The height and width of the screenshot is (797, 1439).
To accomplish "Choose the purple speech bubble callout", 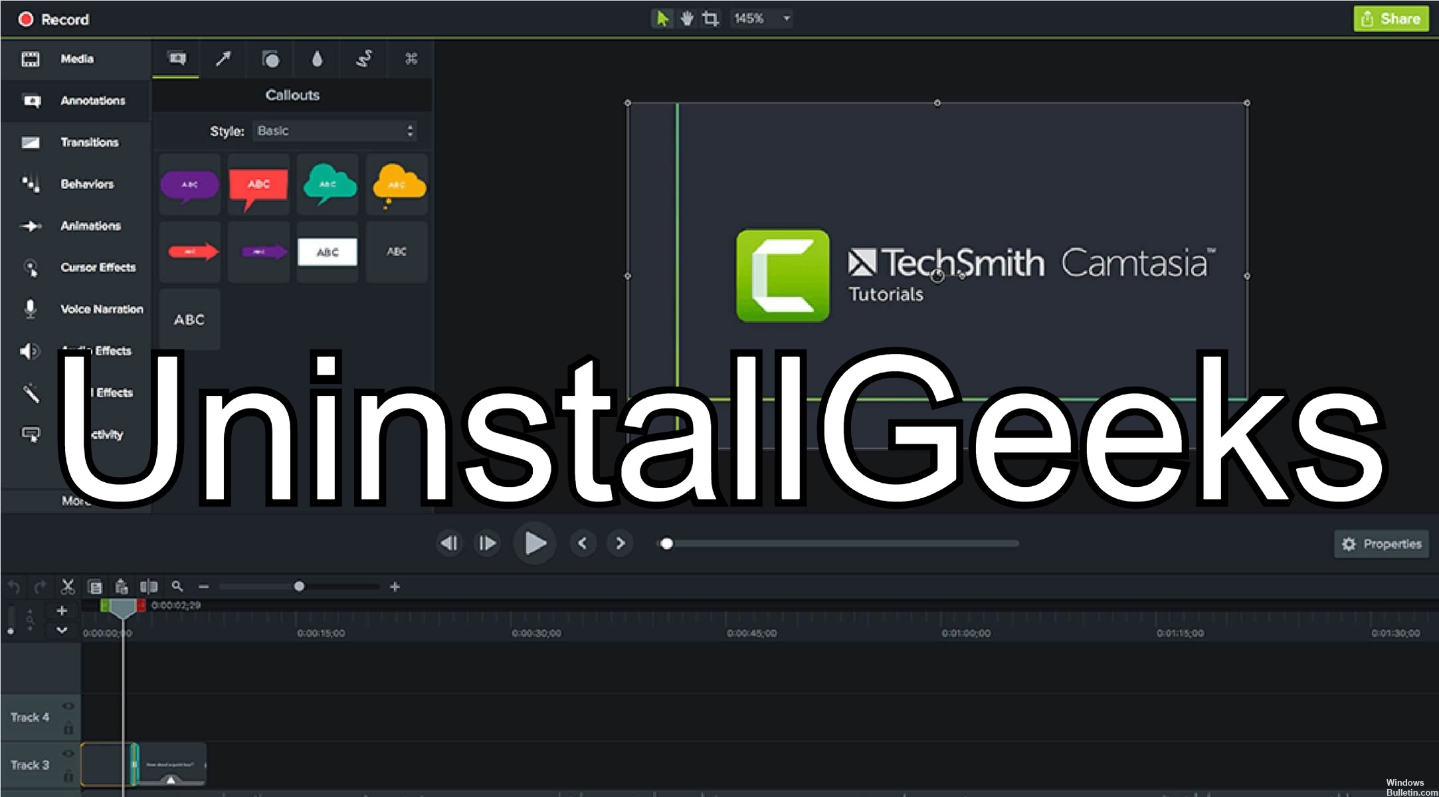I will 190,185.
